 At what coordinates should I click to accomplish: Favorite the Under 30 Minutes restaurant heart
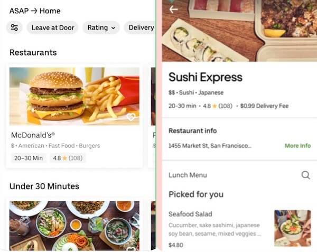[131, 249]
